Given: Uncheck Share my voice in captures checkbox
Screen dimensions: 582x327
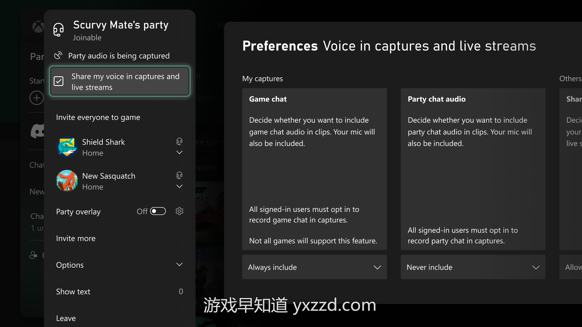Looking at the screenshot, I should point(59,81).
